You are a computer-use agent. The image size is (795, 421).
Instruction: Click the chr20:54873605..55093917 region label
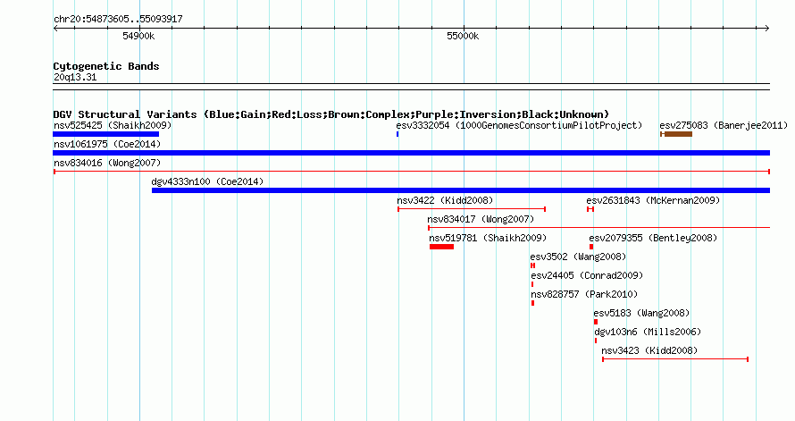pos(118,19)
